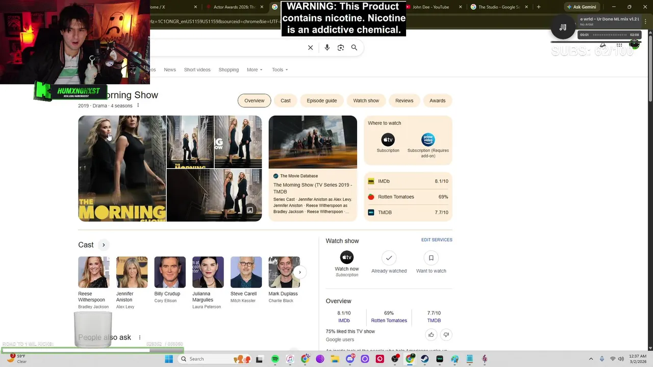
Task: Open three-dot menu next to People also ask
Action: (x=140, y=337)
